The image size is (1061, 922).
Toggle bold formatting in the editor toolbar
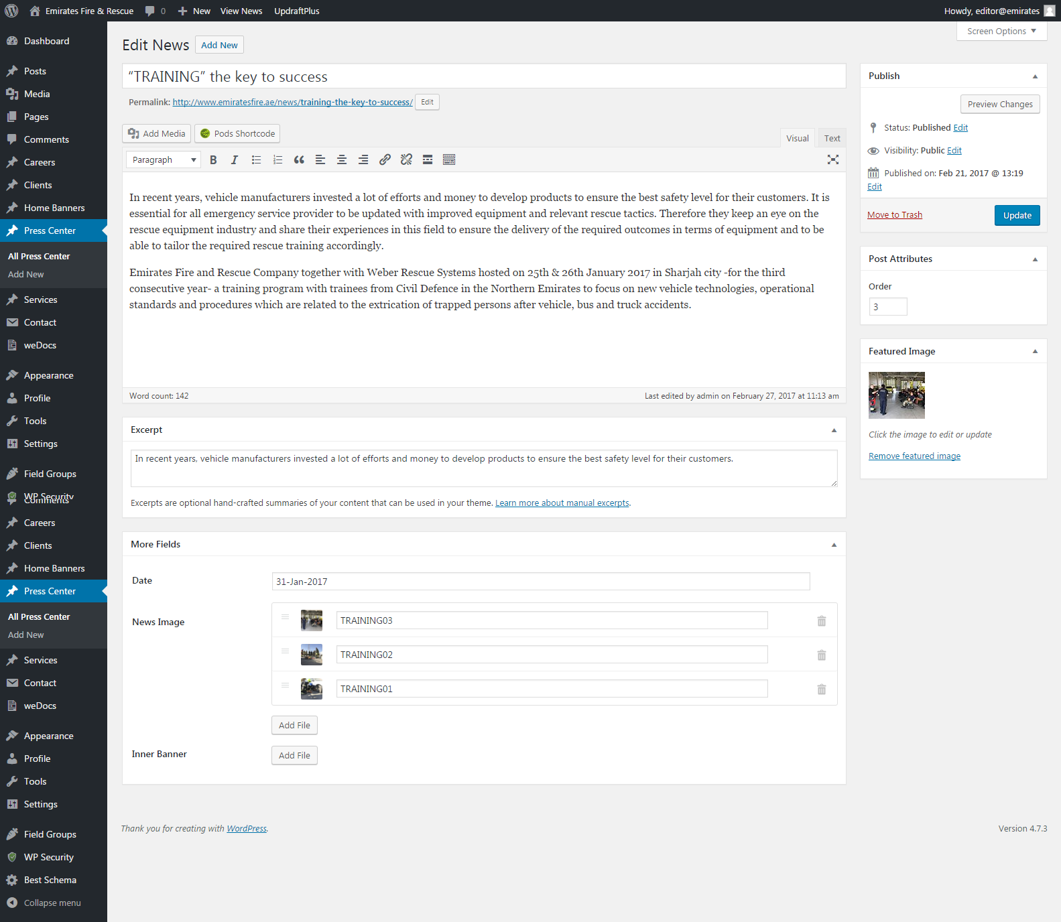213,159
